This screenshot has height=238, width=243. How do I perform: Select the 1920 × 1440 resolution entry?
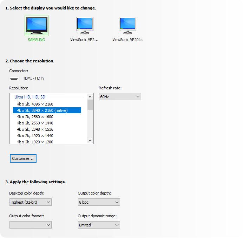(x=35, y=136)
